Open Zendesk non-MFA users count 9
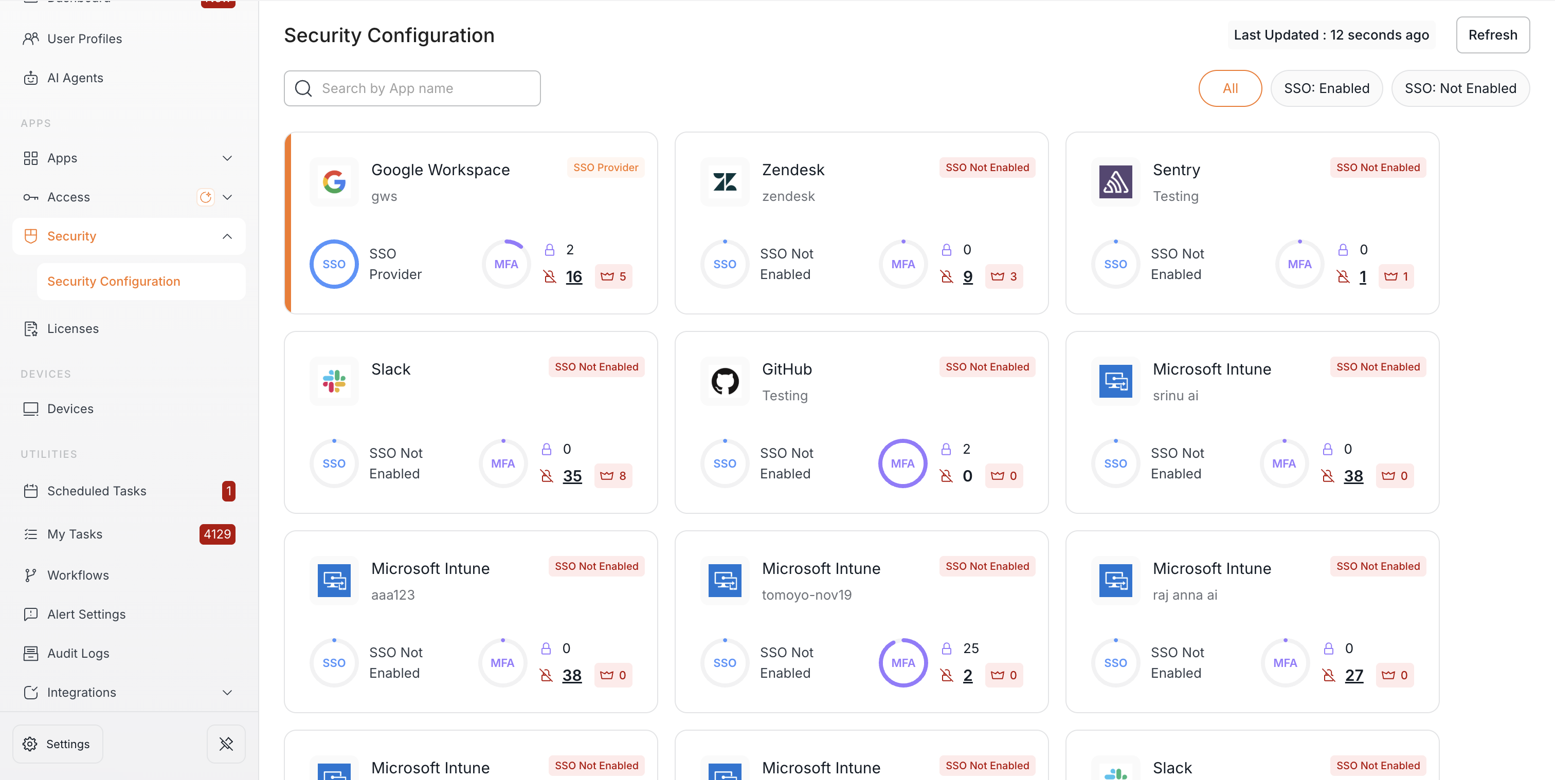 968,277
